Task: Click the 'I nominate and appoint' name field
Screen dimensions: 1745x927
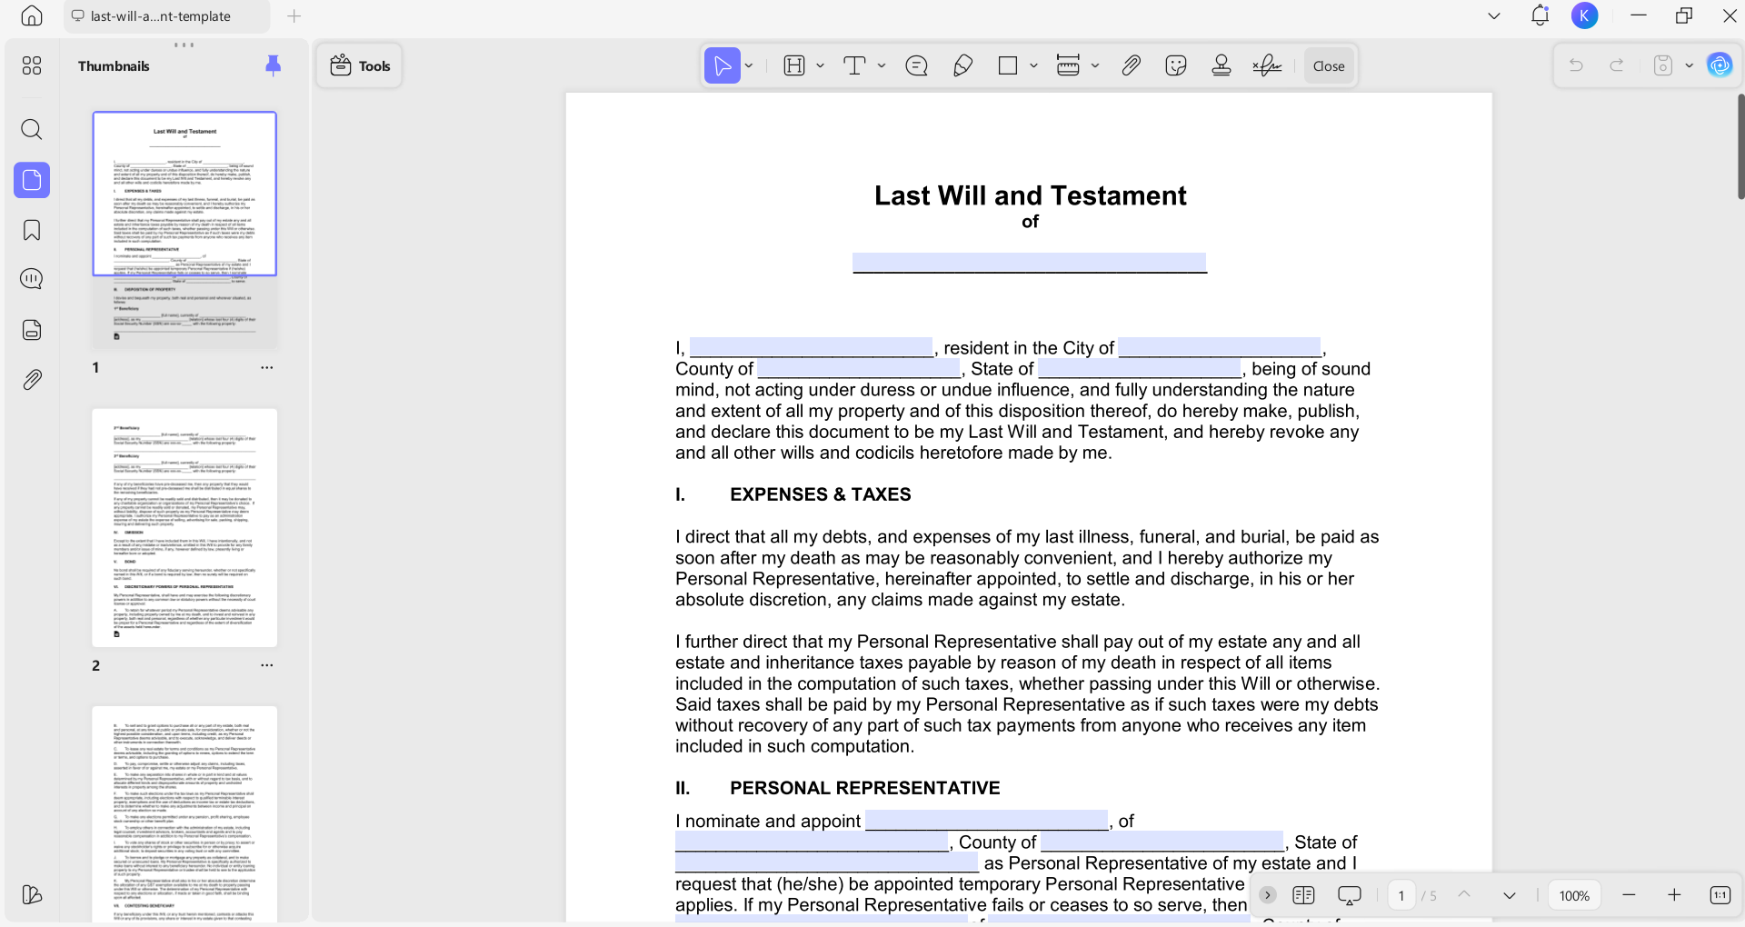Action: 986,821
